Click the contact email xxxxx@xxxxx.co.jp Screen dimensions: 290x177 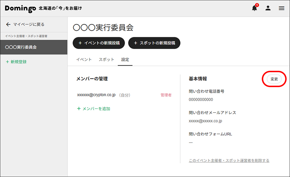(205, 121)
